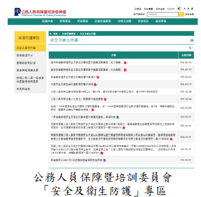The image size is (201, 197).
Task: Click the 114-11-21 date cell
Action: pos(186,117)
